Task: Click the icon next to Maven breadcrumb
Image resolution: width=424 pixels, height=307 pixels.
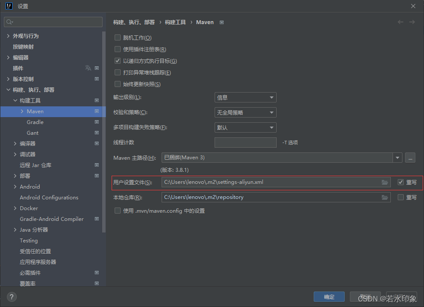Action: pyautogui.click(x=222, y=22)
